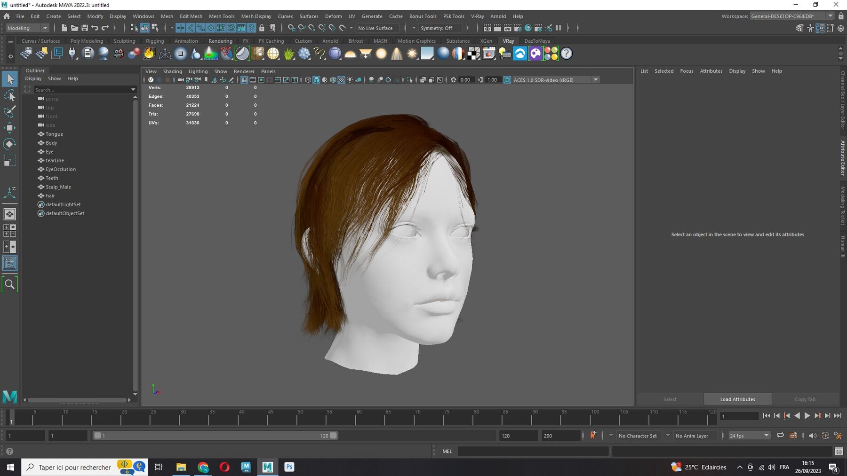Open Animation preferences running-man icon
The image size is (847, 476).
(x=838, y=436)
